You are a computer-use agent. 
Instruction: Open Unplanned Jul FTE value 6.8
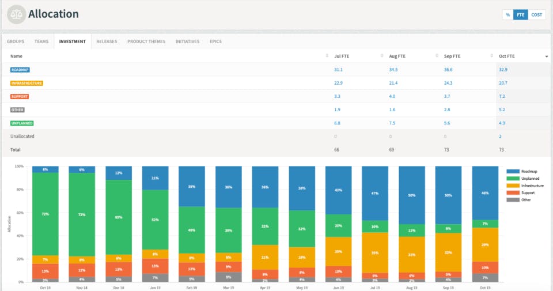click(x=337, y=123)
